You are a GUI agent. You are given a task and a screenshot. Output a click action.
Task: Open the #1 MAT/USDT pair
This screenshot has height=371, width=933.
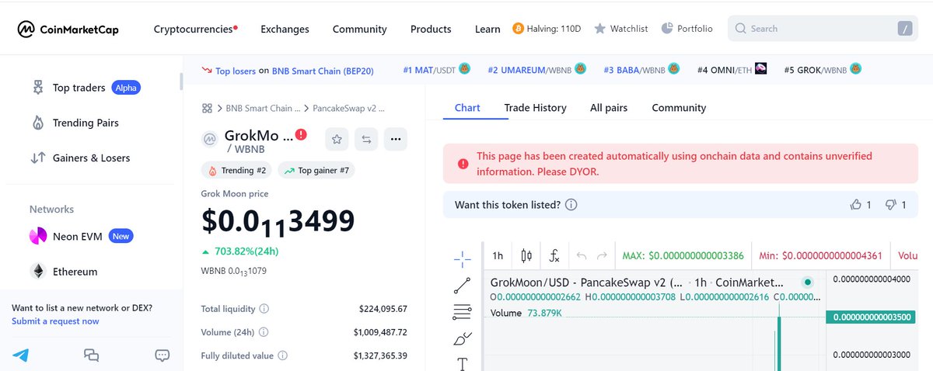[436, 70]
